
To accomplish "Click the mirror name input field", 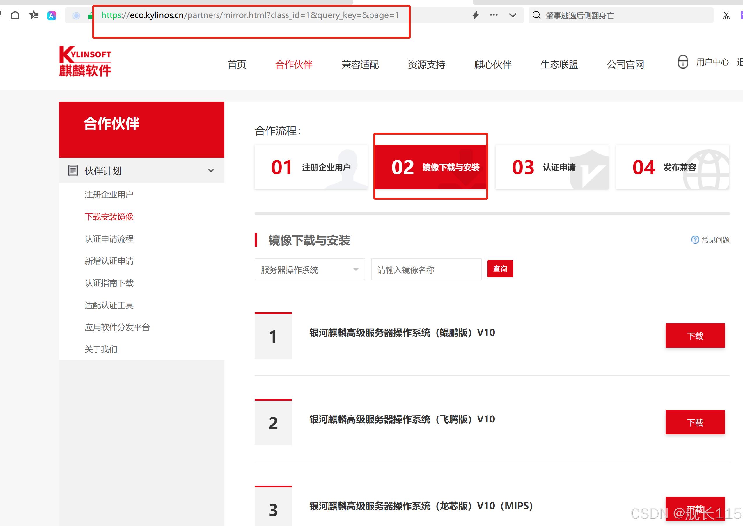I will point(426,270).
